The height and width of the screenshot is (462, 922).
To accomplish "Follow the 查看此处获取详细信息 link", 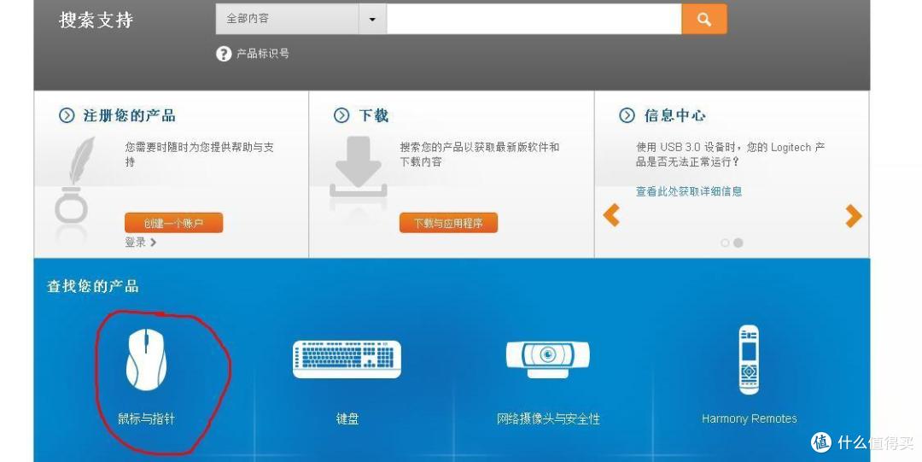I will point(689,191).
